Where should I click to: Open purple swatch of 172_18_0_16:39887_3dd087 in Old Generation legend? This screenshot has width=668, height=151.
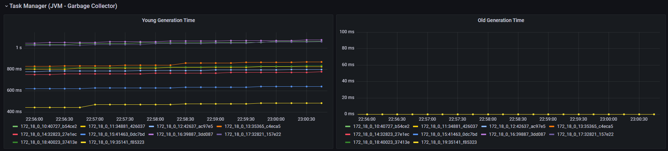(484, 134)
